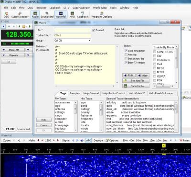Screen dimensions: 191x177
Task: Click the green right arrow in radio panel
Action: 30,26
